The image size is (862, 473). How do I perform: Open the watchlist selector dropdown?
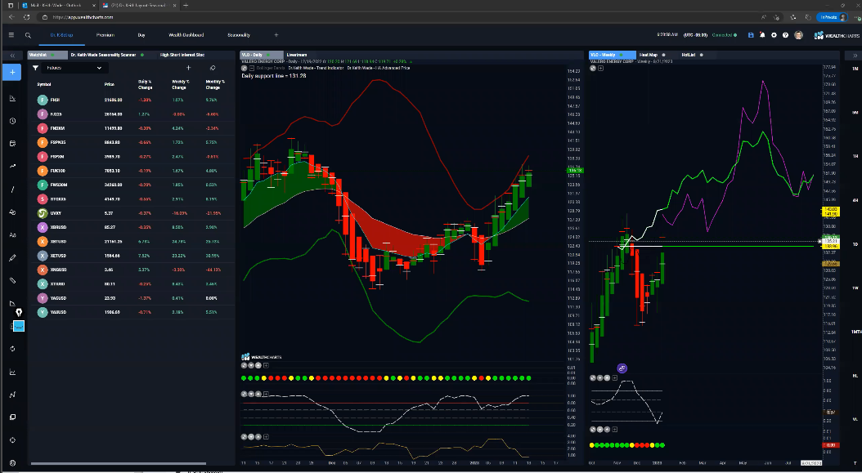(x=74, y=68)
